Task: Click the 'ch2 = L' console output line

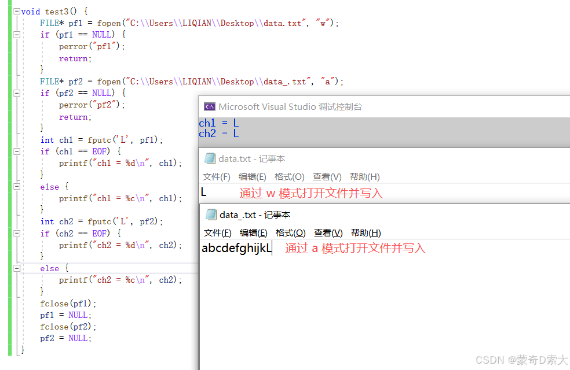Action: point(219,134)
